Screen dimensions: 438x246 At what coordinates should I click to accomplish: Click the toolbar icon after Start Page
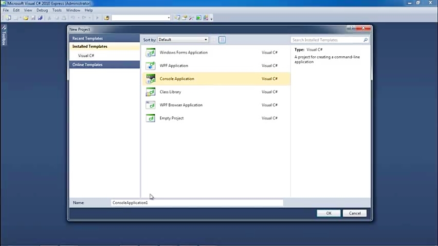205,18
